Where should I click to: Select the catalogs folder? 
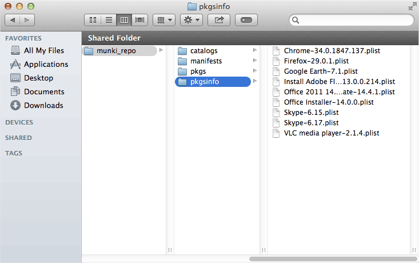(x=203, y=51)
